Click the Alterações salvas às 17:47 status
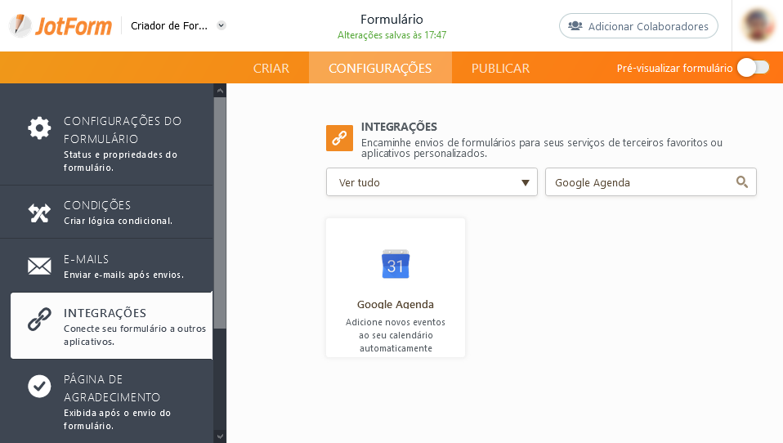 [391, 35]
